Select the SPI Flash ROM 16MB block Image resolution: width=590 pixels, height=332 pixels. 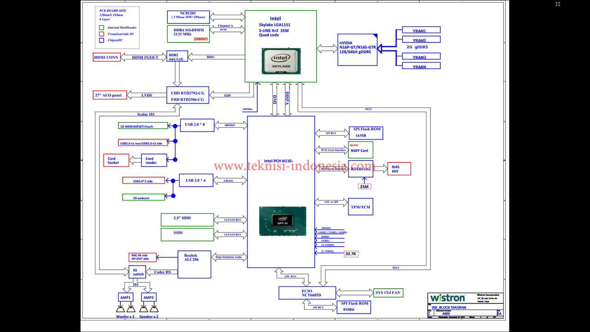point(366,133)
